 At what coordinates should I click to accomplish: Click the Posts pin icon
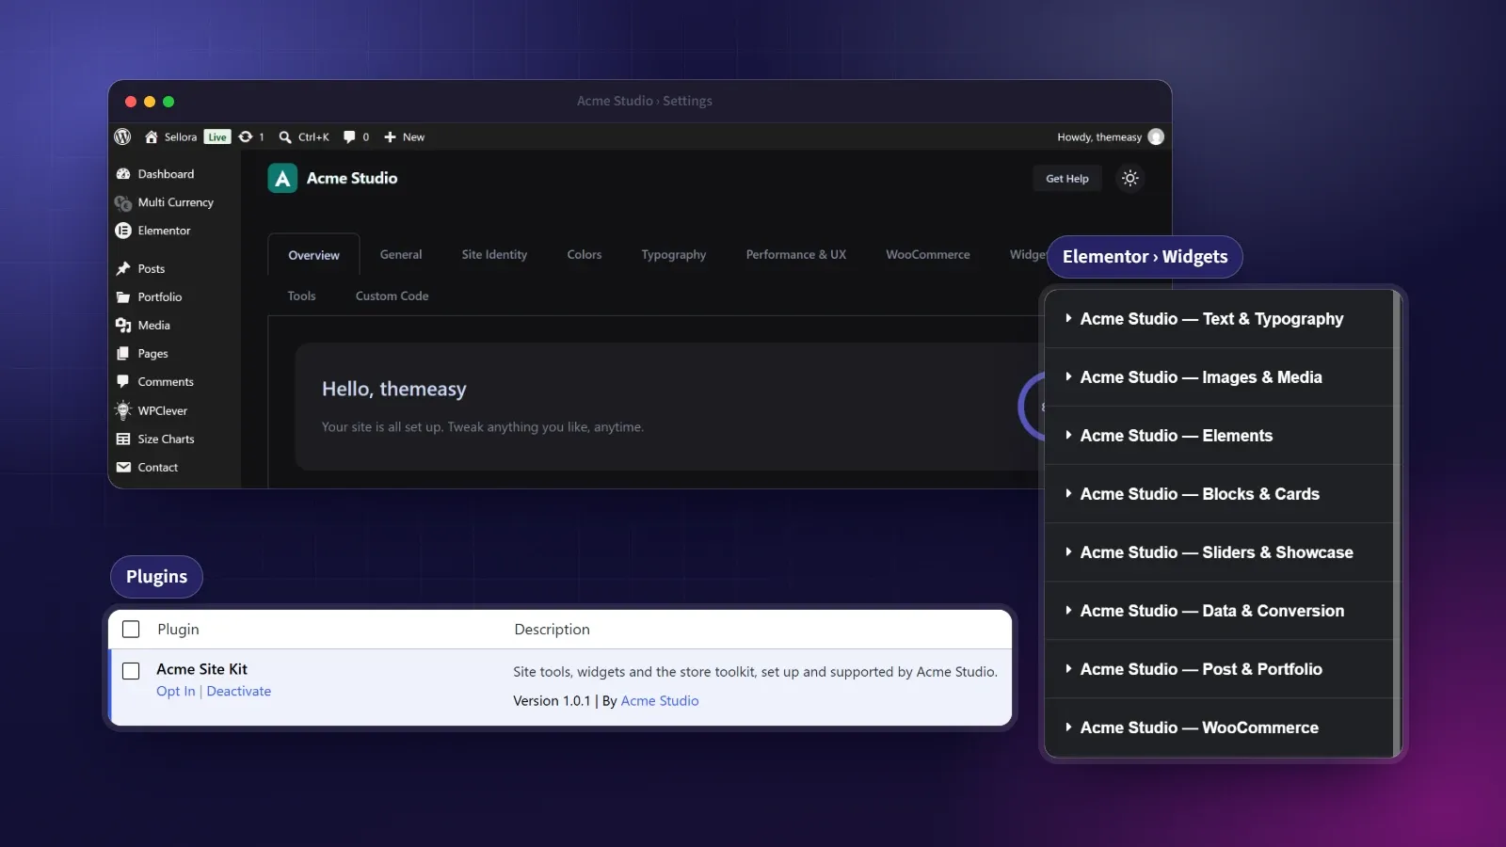[x=123, y=268]
